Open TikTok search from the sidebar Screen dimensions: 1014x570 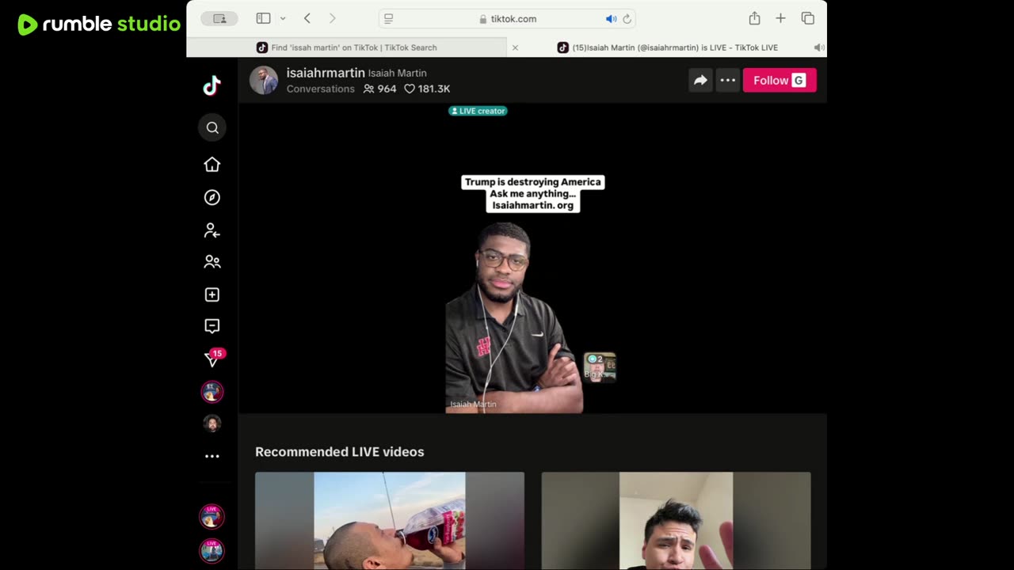[212, 127]
